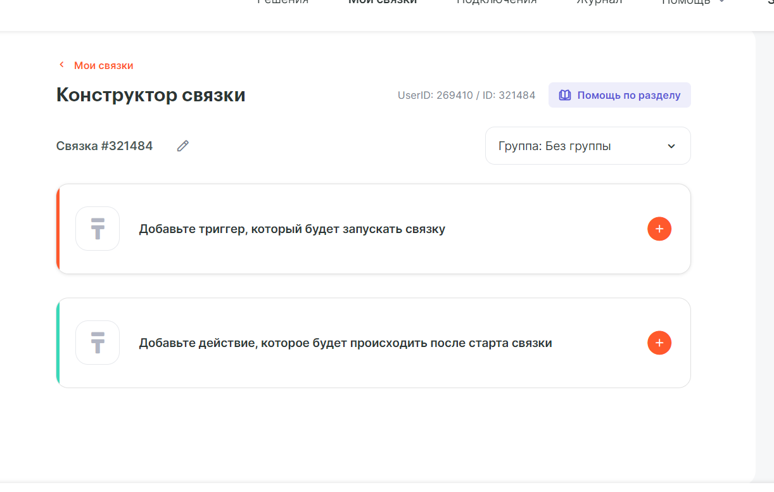Click the back arrow beside Мои связки breadcrumb

(x=61, y=65)
